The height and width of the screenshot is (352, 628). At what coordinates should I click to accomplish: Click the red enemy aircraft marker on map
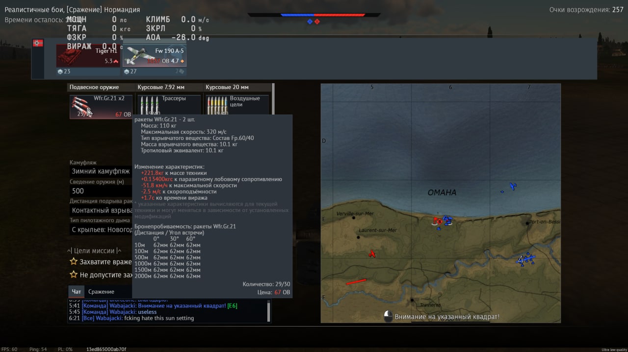click(372, 254)
